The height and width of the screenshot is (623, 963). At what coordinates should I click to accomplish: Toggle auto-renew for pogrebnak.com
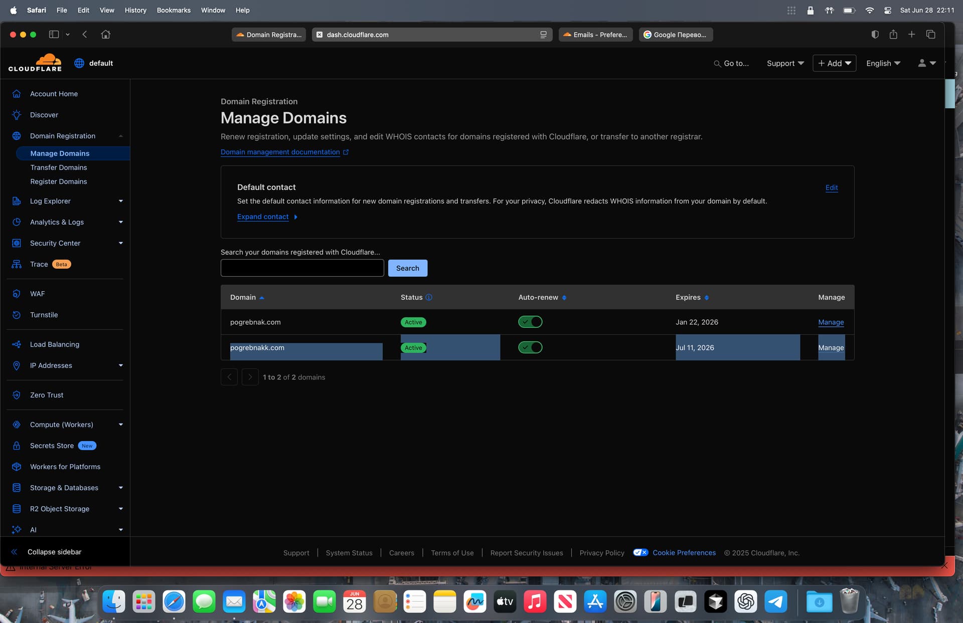530,322
